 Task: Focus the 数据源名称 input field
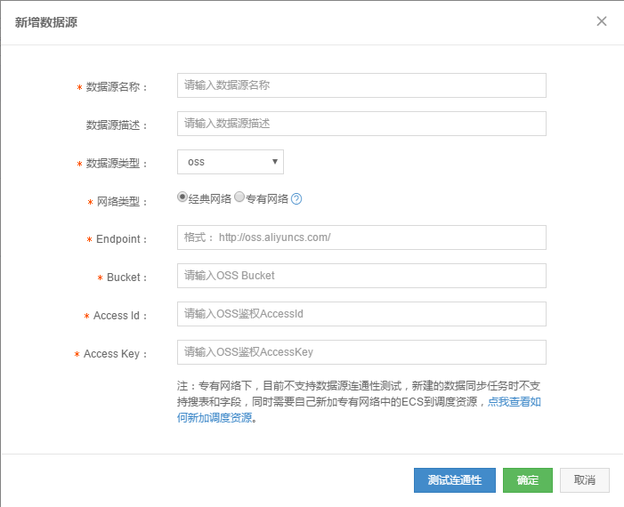tap(361, 85)
